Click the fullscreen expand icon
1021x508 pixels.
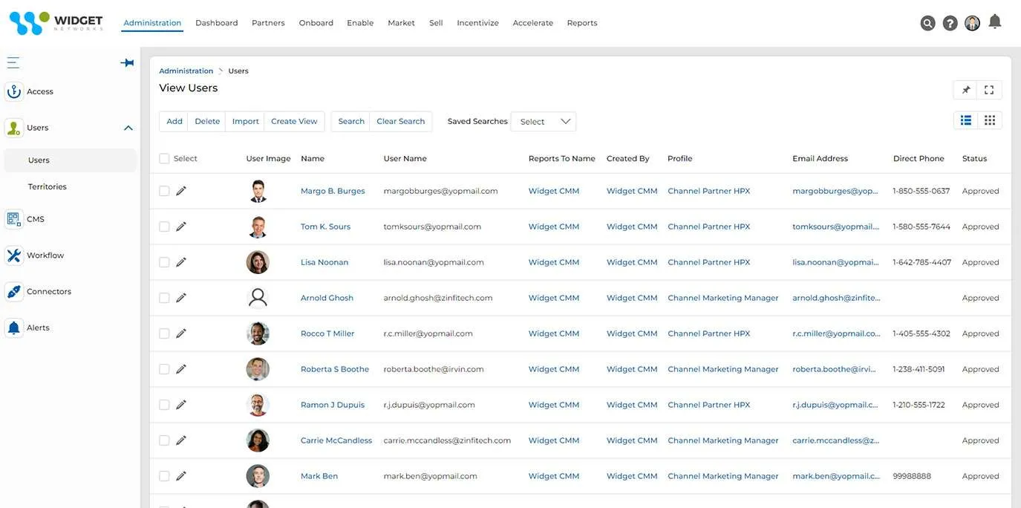pos(989,90)
